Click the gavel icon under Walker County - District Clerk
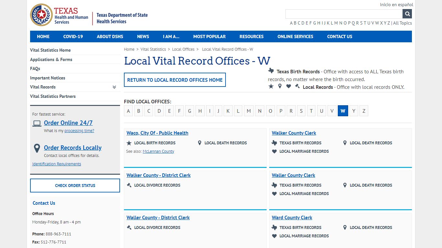 tap(129, 185)
